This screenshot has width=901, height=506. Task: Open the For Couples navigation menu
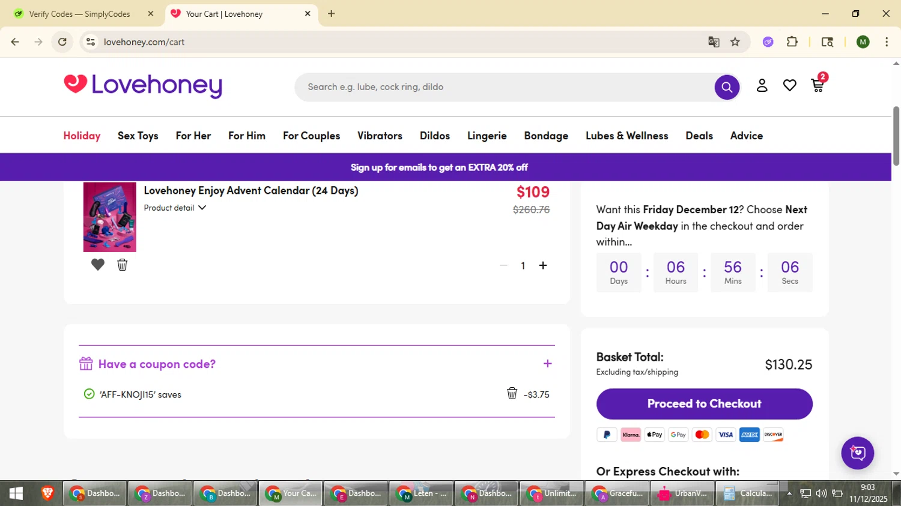[x=312, y=136]
